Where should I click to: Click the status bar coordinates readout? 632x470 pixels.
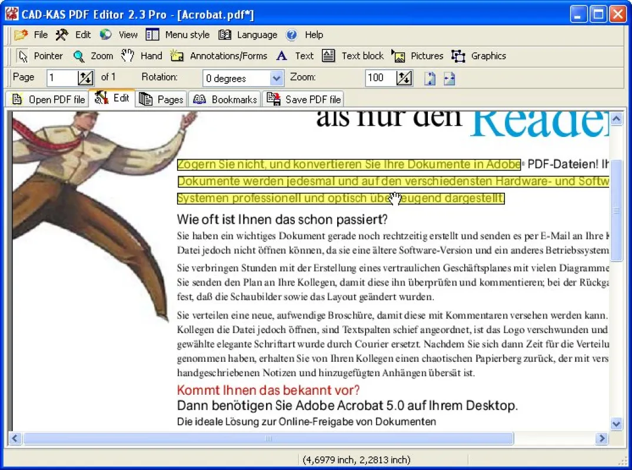[x=356, y=460]
